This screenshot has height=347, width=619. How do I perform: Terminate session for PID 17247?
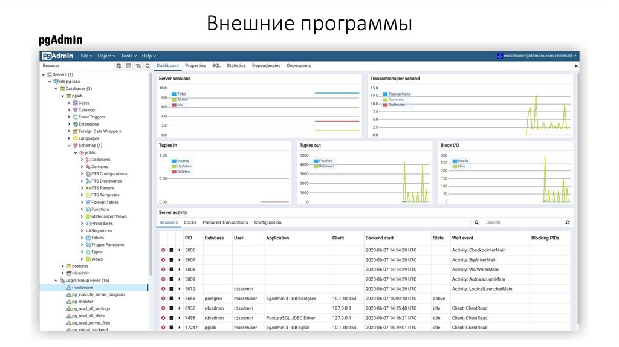[163, 328]
